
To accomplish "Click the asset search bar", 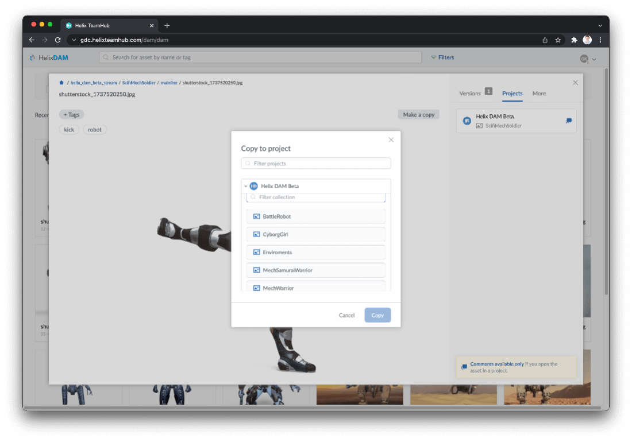I will click(x=260, y=57).
